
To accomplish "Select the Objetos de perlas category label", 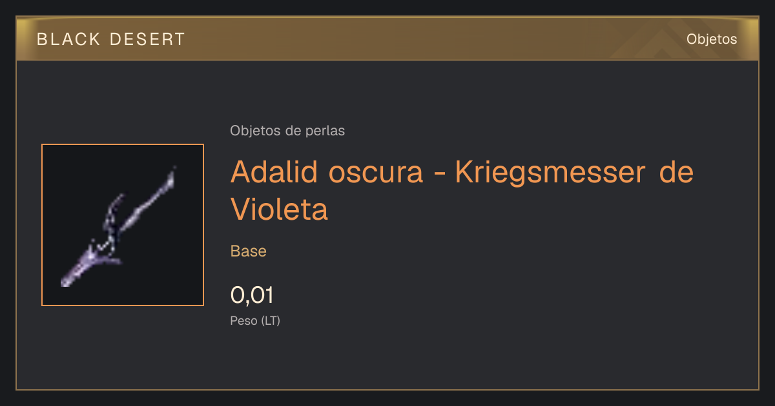I will click(x=287, y=131).
